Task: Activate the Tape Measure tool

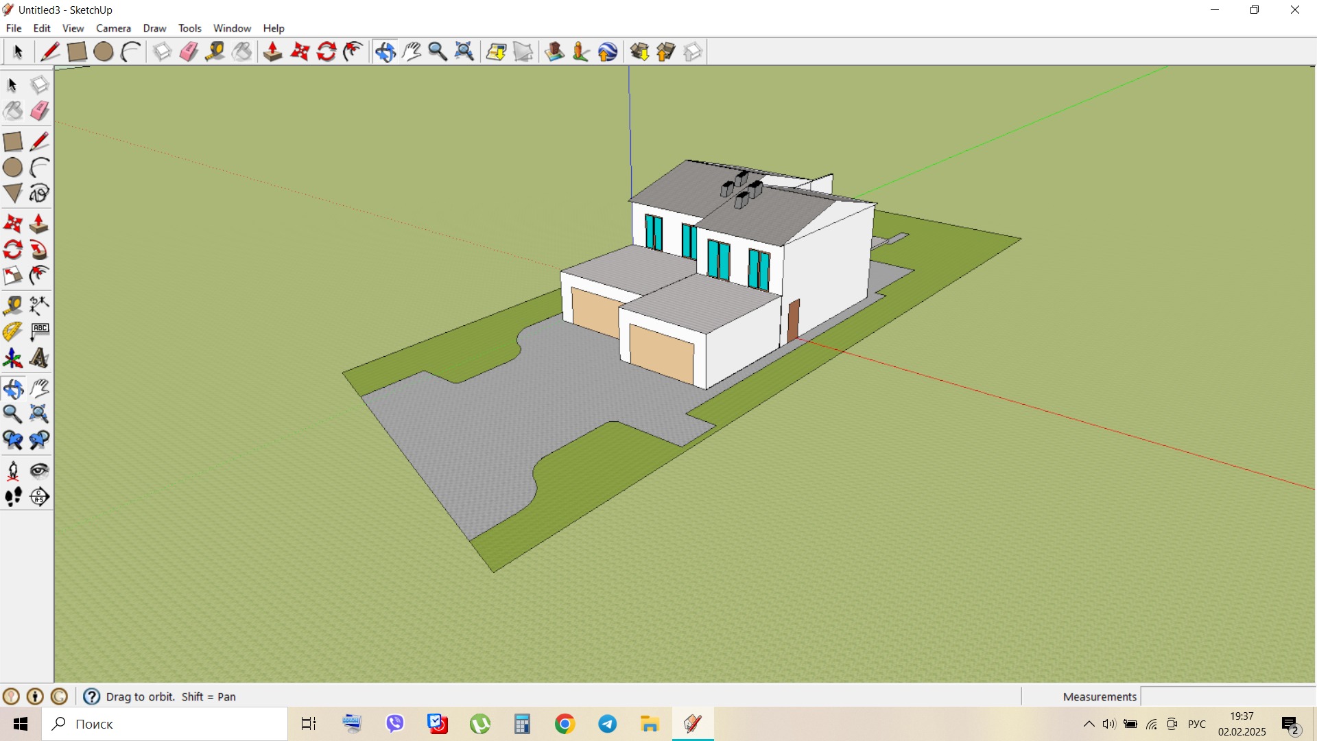Action: pyautogui.click(x=215, y=51)
